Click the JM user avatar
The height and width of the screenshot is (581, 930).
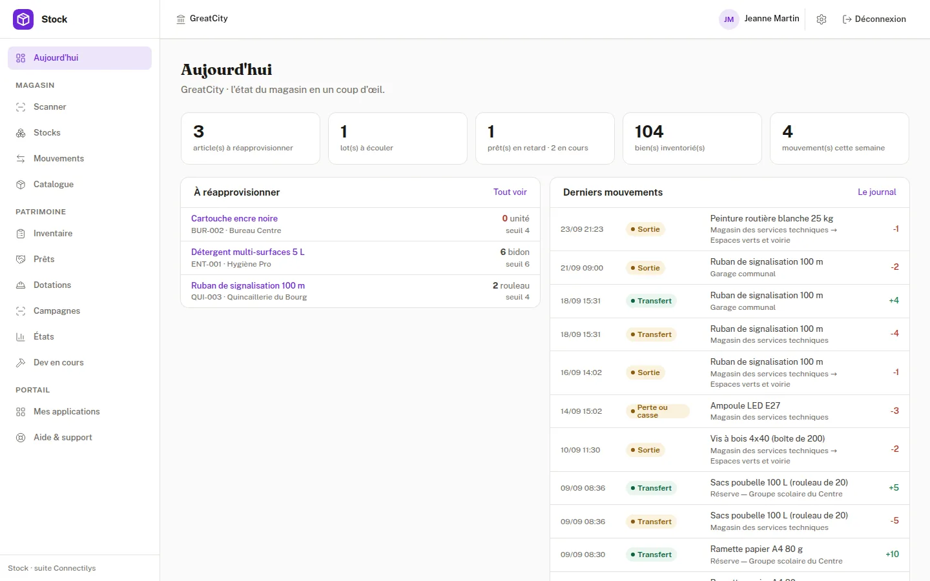click(x=728, y=19)
